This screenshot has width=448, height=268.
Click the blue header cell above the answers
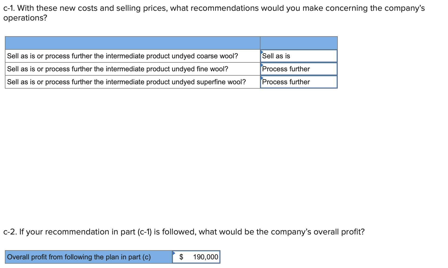[x=299, y=43]
